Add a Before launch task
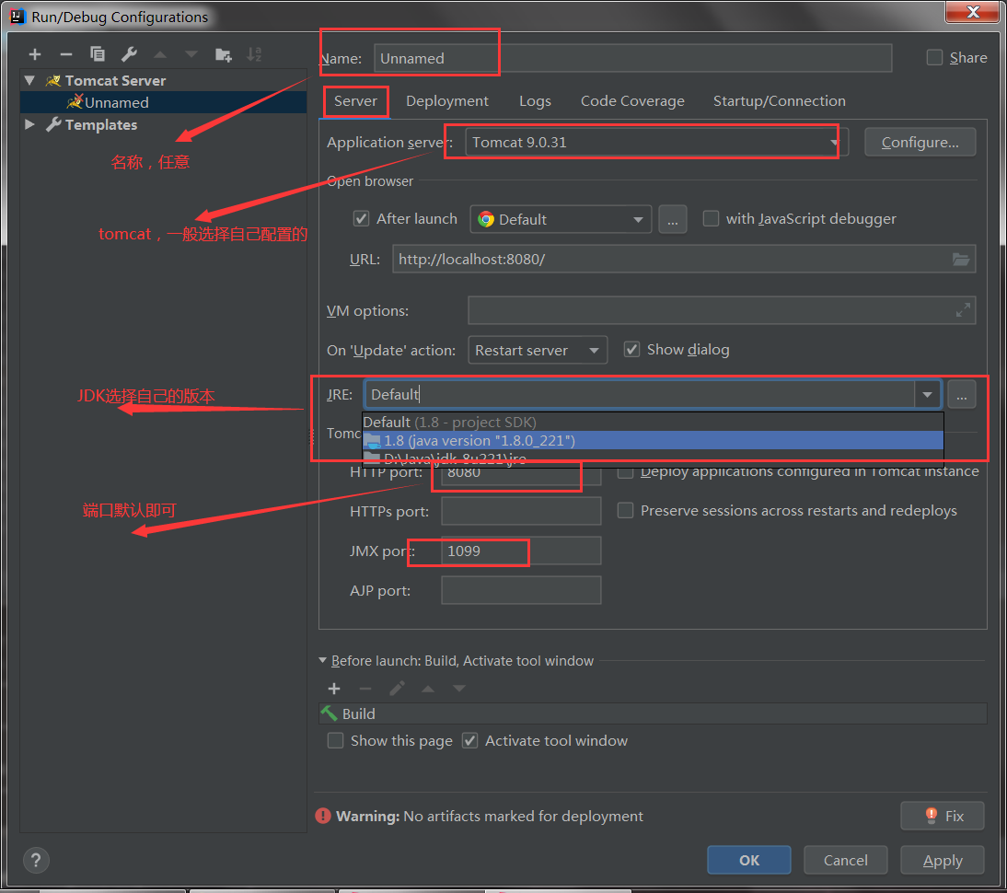Image resolution: width=1007 pixels, height=893 pixels. point(334,689)
